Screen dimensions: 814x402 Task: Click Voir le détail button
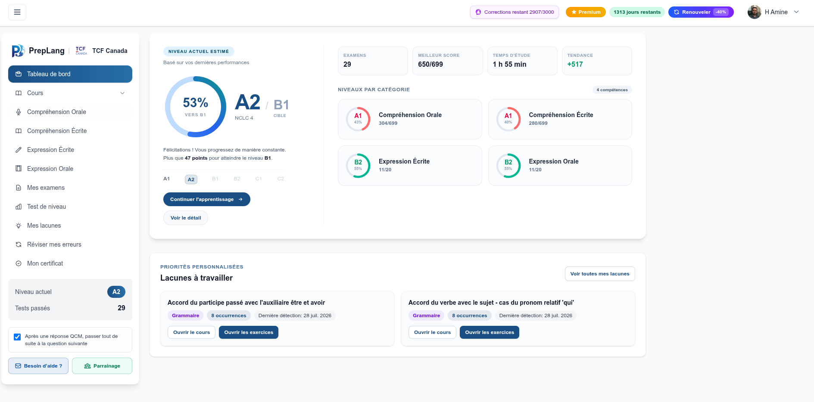pyautogui.click(x=186, y=218)
